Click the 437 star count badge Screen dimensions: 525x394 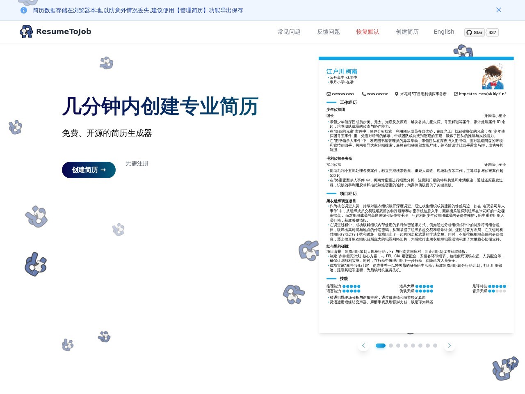493,32
